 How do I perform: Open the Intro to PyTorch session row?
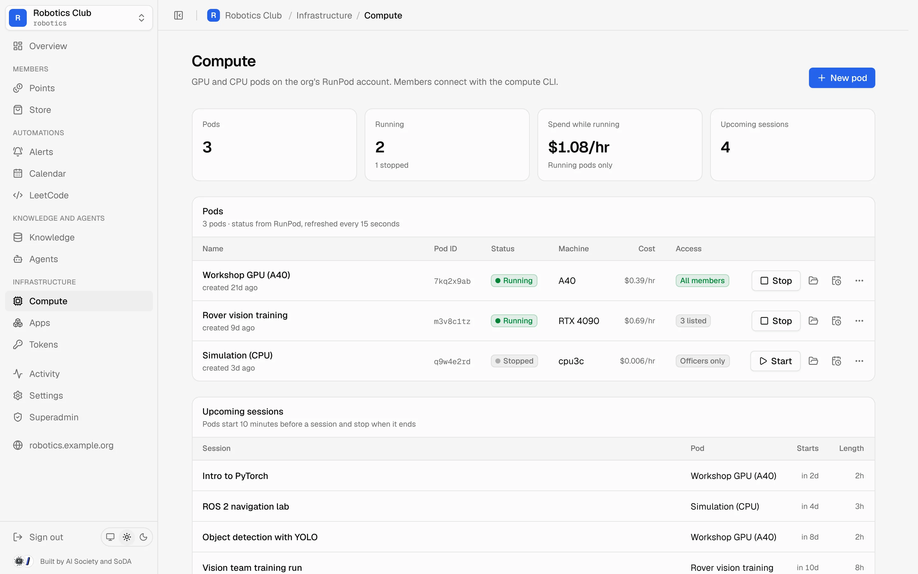coord(533,476)
